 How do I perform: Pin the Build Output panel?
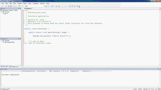point(158,69)
